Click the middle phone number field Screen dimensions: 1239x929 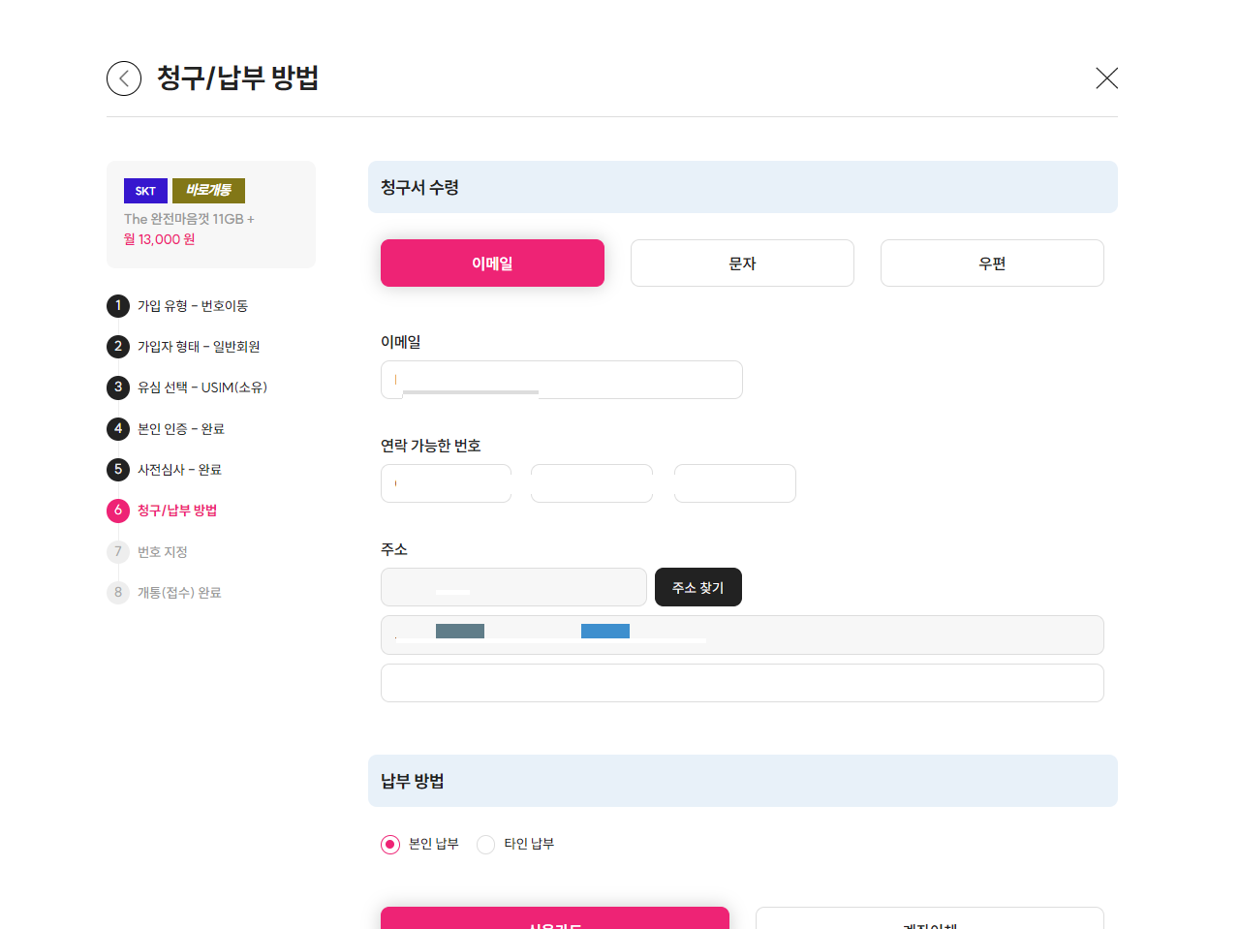click(592, 483)
